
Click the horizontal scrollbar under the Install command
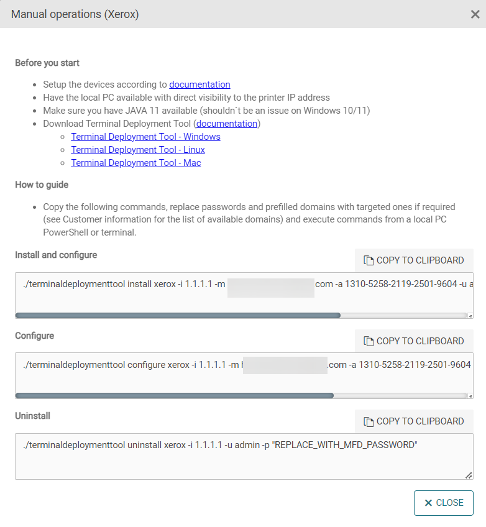pos(186,315)
